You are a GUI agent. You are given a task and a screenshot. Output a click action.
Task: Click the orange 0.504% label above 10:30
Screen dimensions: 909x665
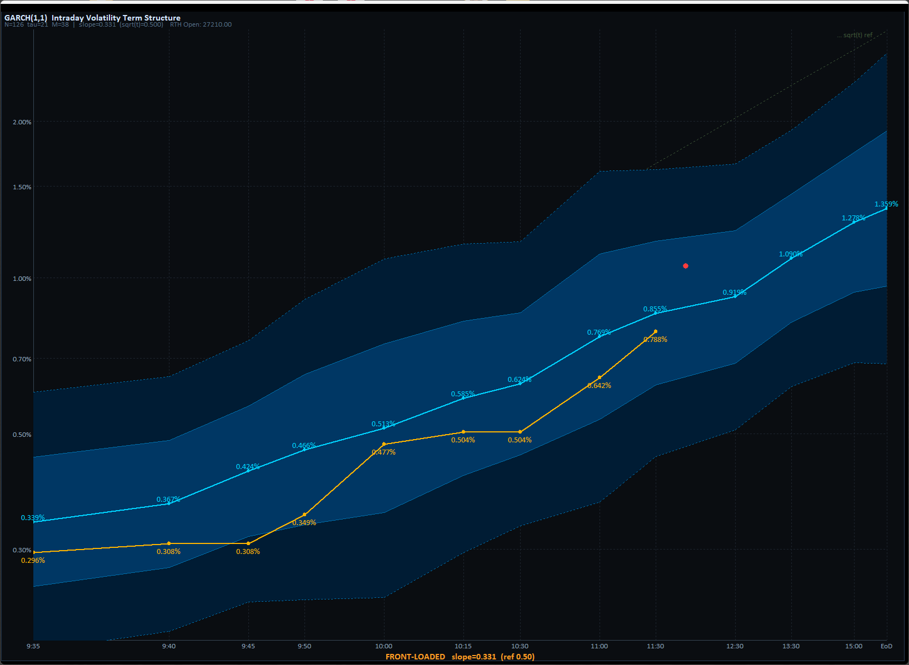pyautogui.click(x=520, y=440)
